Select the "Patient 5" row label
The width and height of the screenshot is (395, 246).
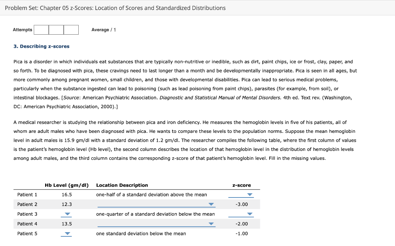click(x=27, y=233)
